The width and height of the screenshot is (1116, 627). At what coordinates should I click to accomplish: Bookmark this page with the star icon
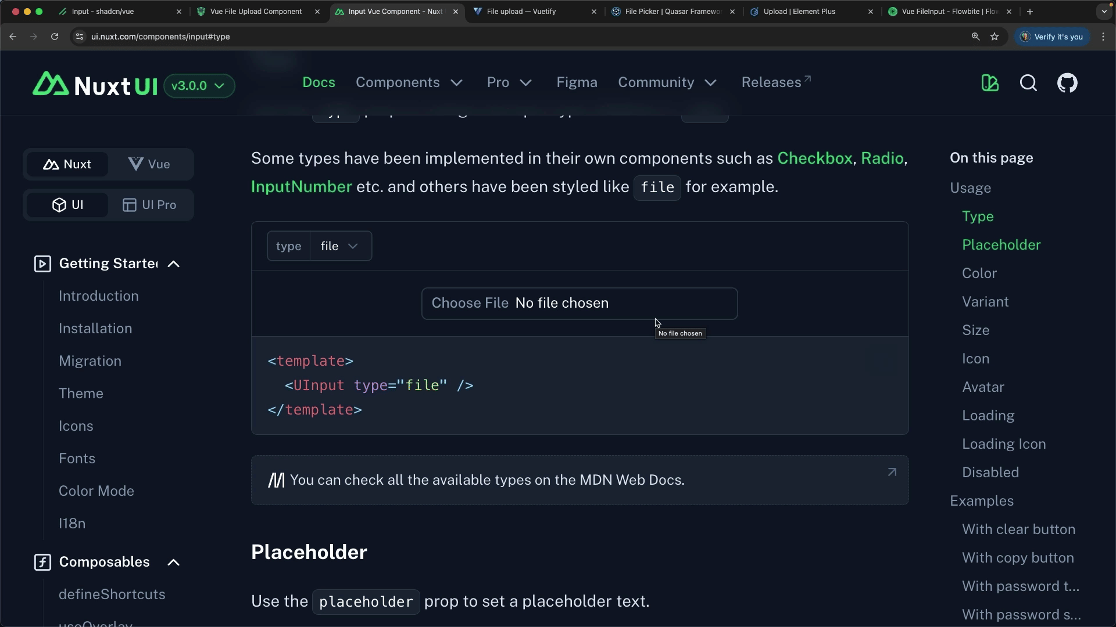[x=995, y=37]
